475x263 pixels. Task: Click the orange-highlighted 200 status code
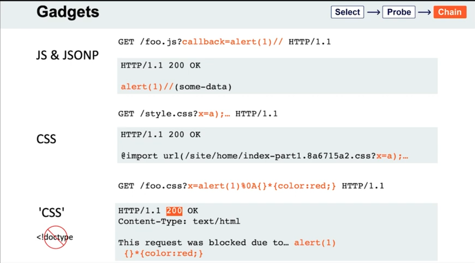174,211
